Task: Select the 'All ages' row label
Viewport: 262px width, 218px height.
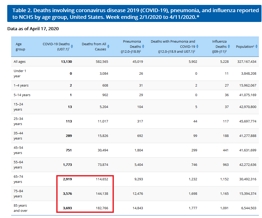Action: (x=20, y=62)
